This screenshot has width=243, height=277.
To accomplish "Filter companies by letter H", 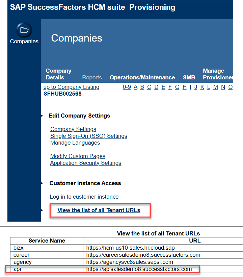I will pos(184,87).
